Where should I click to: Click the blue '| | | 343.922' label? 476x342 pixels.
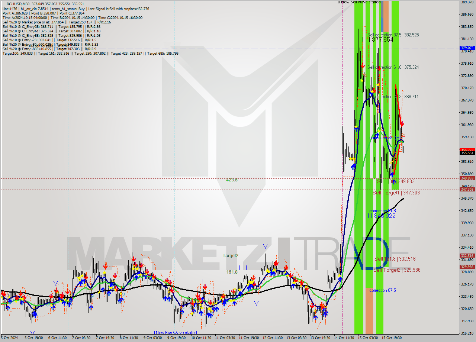pyautogui.click(x=380, y=216)
